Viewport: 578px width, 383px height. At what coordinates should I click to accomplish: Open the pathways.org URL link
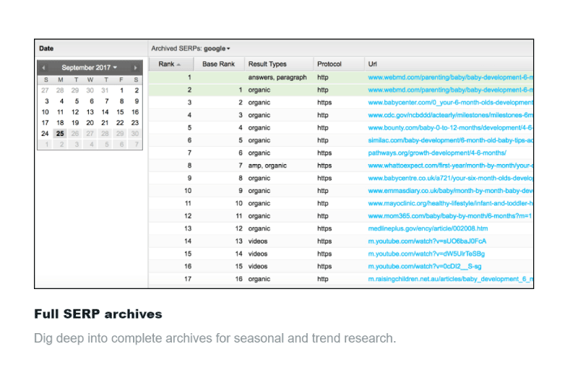(x=437, y=153)
